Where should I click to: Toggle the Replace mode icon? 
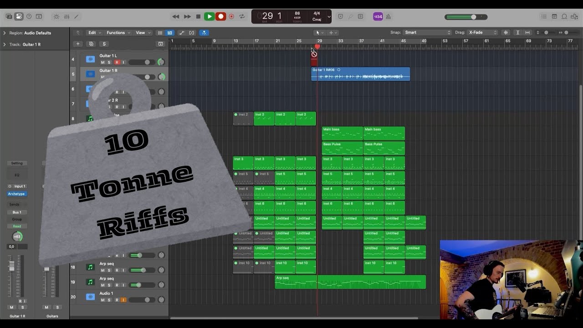[x=340, y=16]
